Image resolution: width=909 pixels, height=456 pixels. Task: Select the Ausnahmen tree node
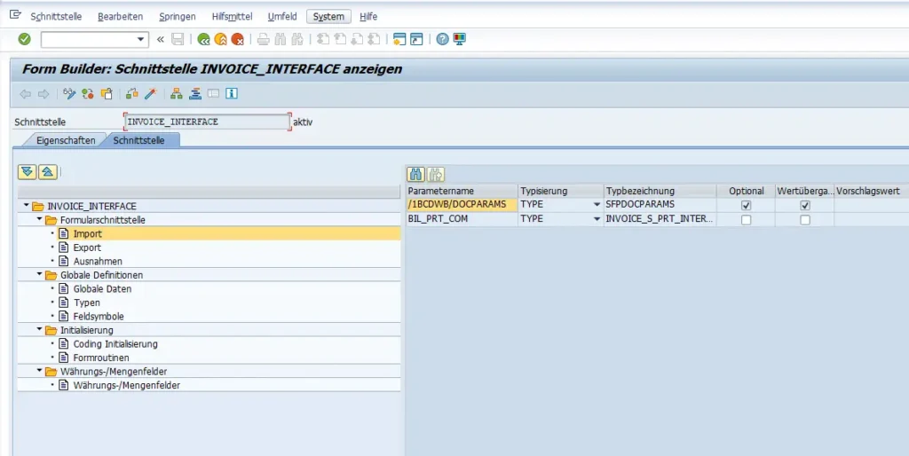pyautogui.click(x=98, y=262)
